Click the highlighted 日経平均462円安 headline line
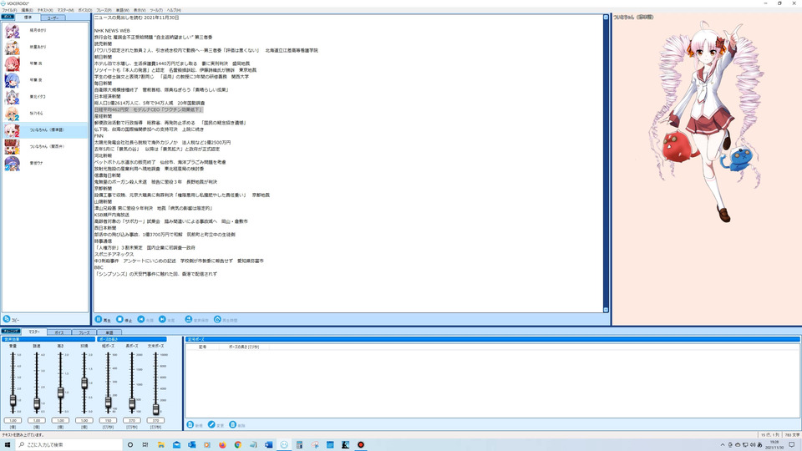 pyautogui.click(x=149, y=109)
